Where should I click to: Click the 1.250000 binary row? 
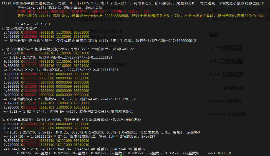[x=46, y=128]
